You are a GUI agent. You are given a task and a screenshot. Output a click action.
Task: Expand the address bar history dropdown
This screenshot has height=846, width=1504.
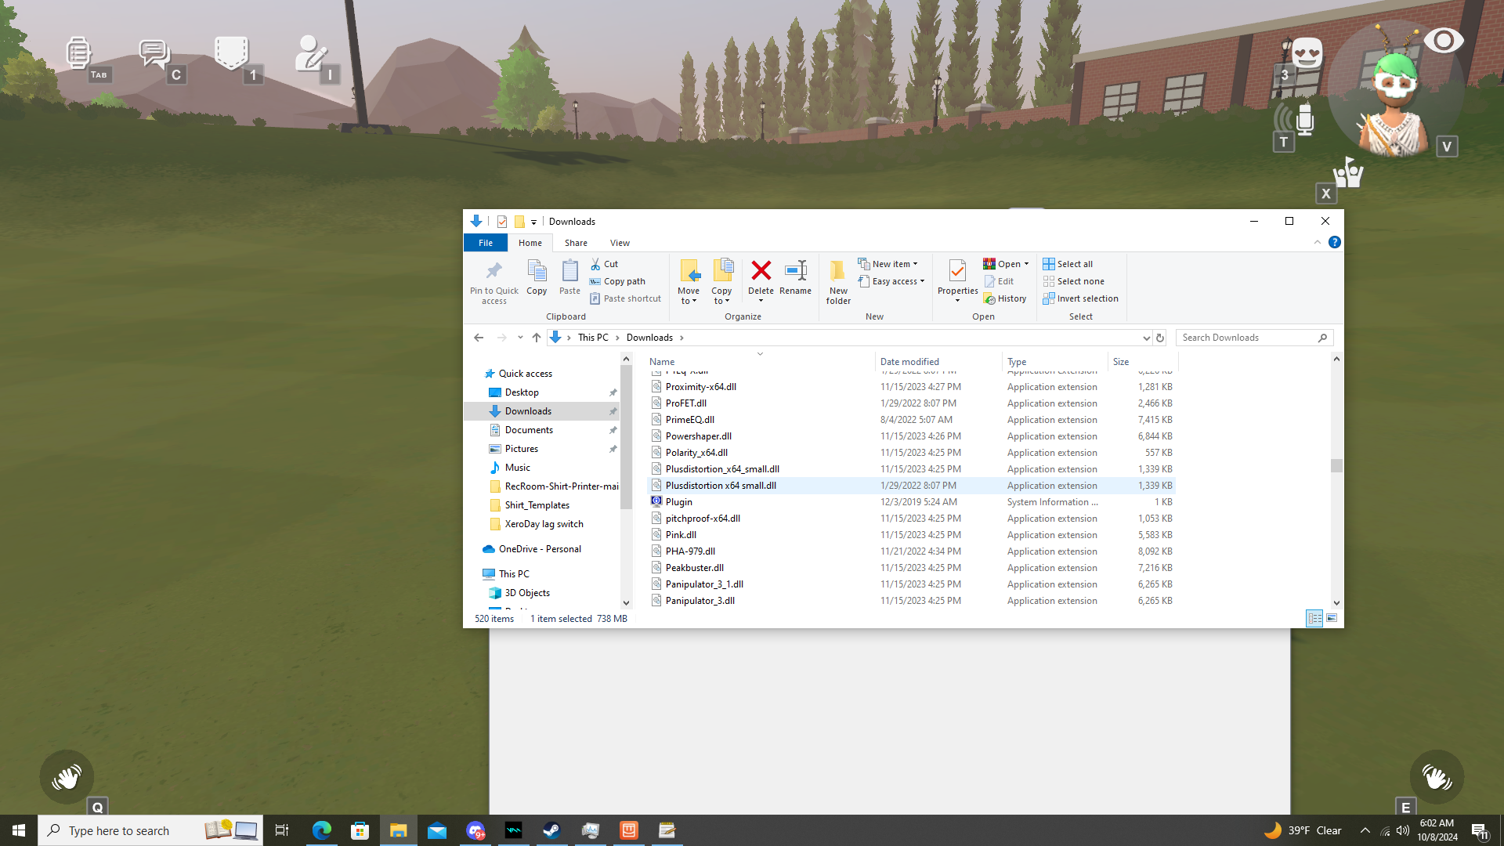click(x=1146, y=338)
